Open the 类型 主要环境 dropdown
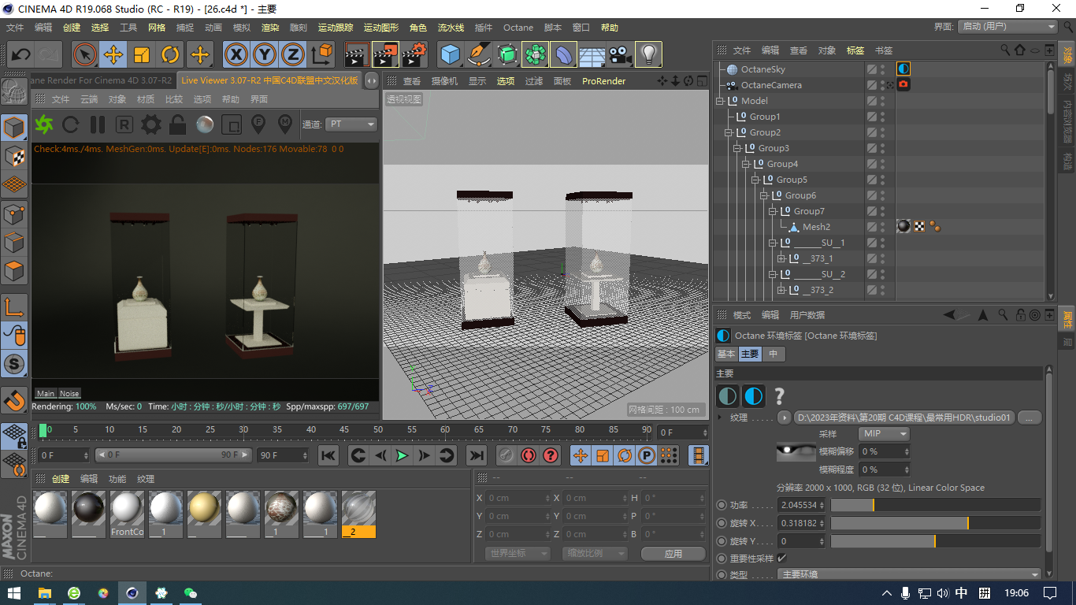Screen dimensions: 1076x605 pos(909,574)
